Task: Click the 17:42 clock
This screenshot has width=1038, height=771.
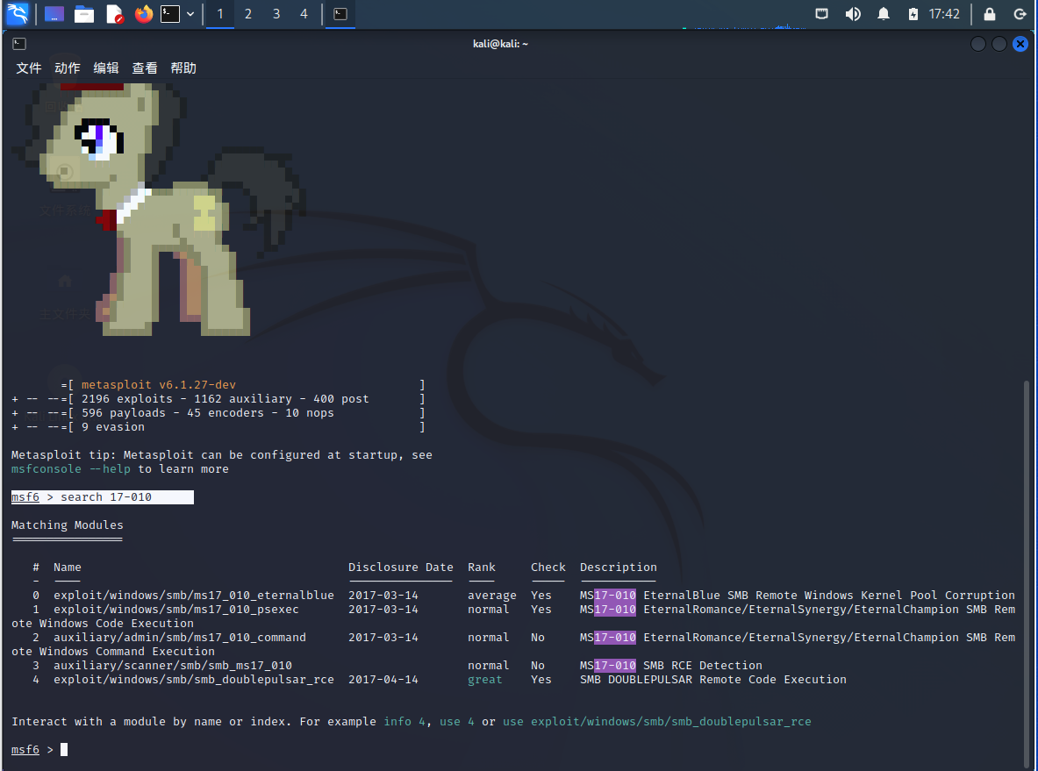Action: 944,14
